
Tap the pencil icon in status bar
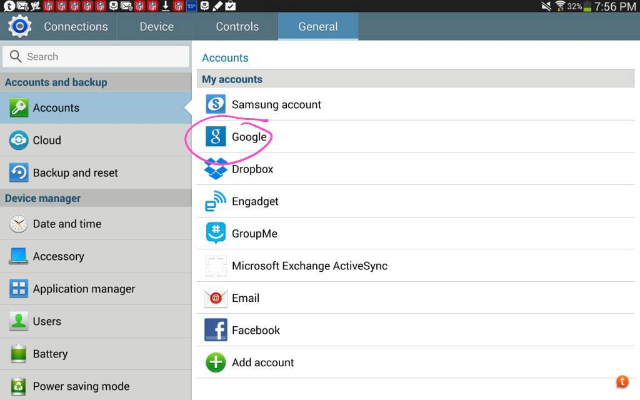click(217, 6)
